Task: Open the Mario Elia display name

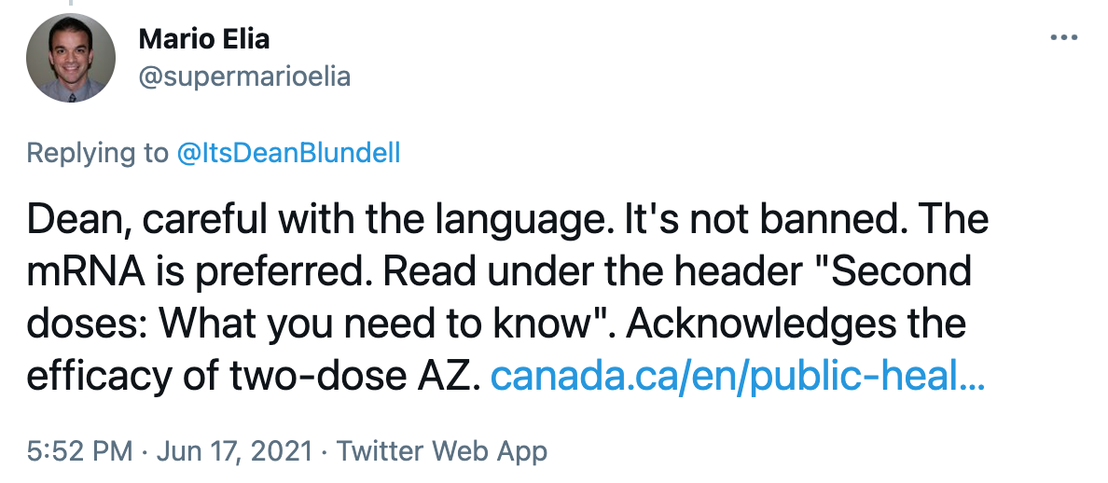Action: click(x=203, y=38)
